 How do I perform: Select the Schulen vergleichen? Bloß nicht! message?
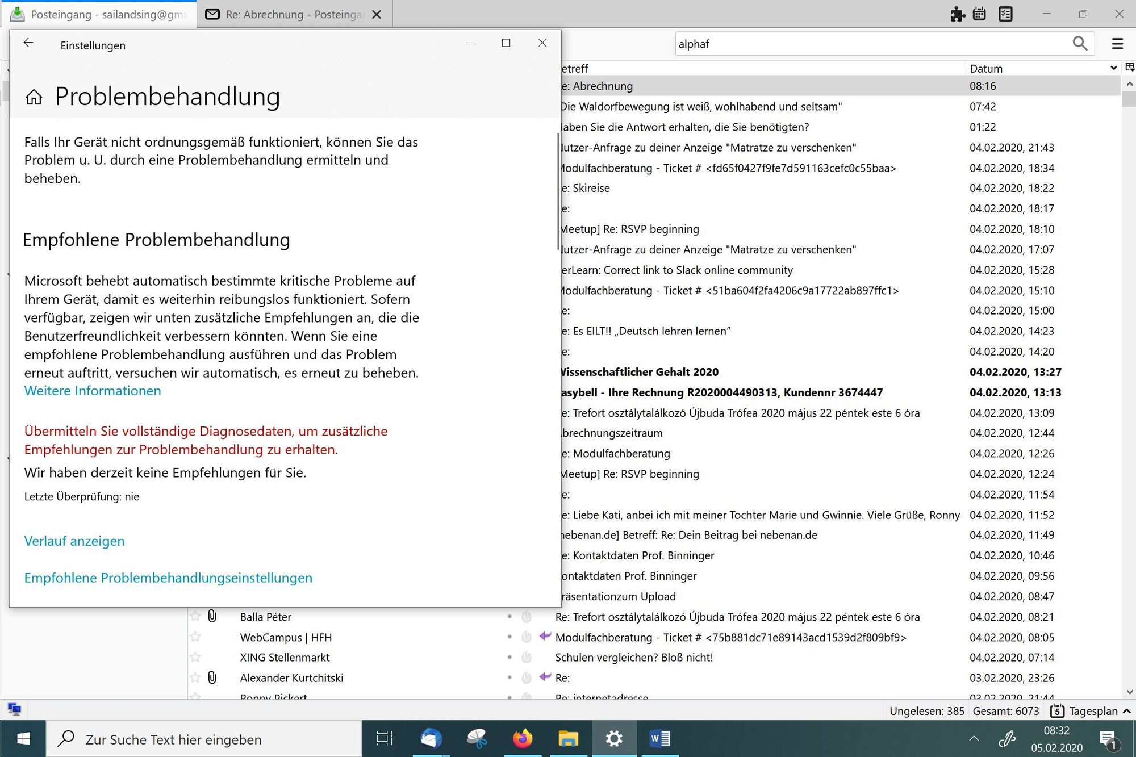[x=653, y=657]
